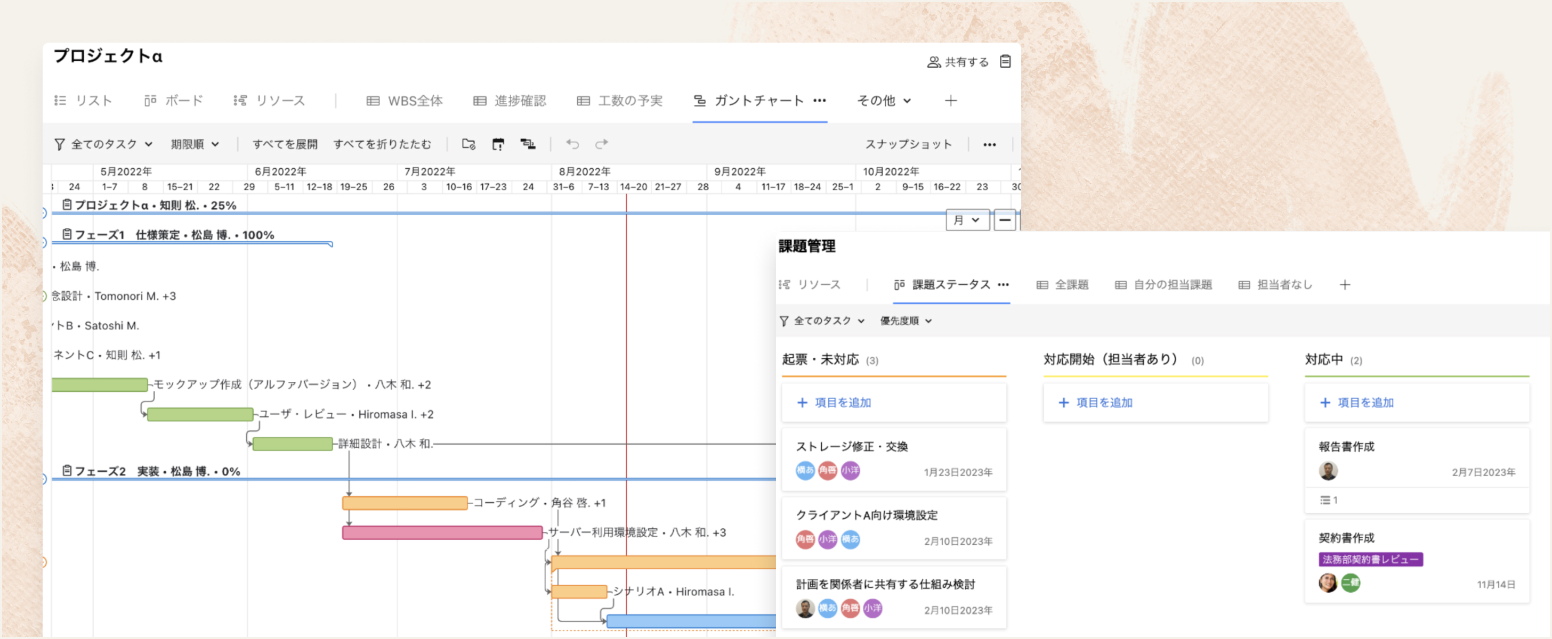The image size is (1552, 639).
Task: Click the 8月2022年 timeline header
Action: pyautogui.click(x=585, y=171)
